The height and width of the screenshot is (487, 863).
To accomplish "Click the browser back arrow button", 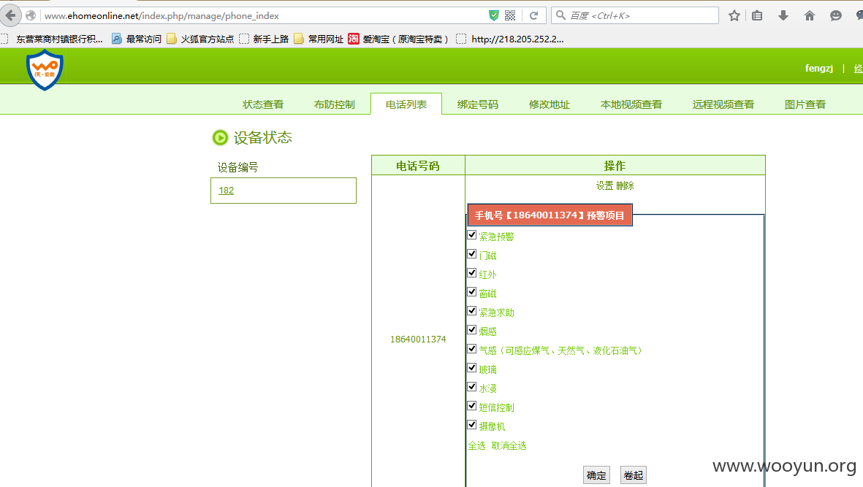I will click(10, 15).
